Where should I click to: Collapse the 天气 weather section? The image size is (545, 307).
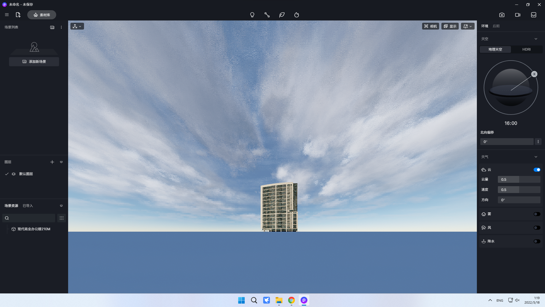tap(536, 157)
